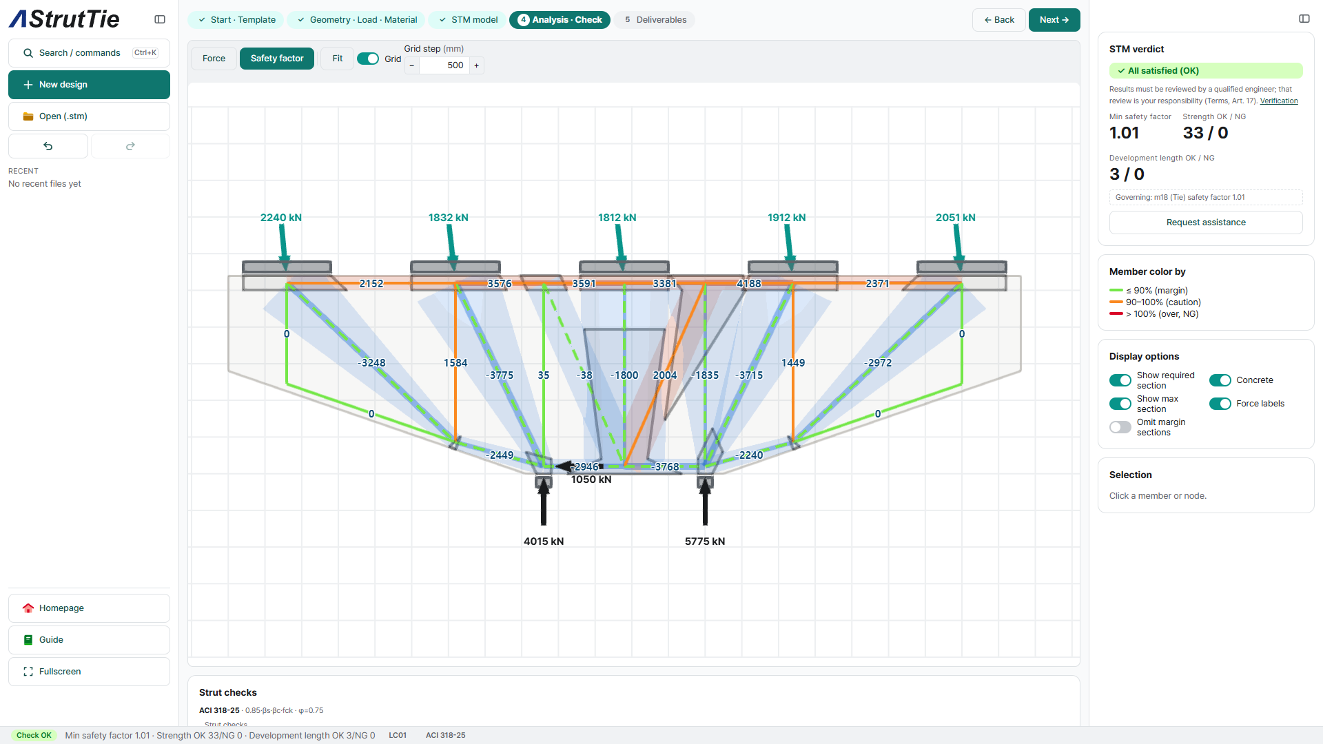This screenshot has width=1323, height=744.
Task: Click the StrutTie logo
Action: [x=64, y=19]
